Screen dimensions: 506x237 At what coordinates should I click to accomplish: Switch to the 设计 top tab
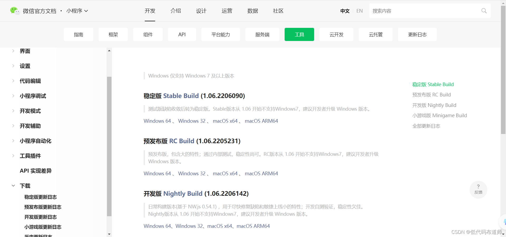click(x=201, y=11)
